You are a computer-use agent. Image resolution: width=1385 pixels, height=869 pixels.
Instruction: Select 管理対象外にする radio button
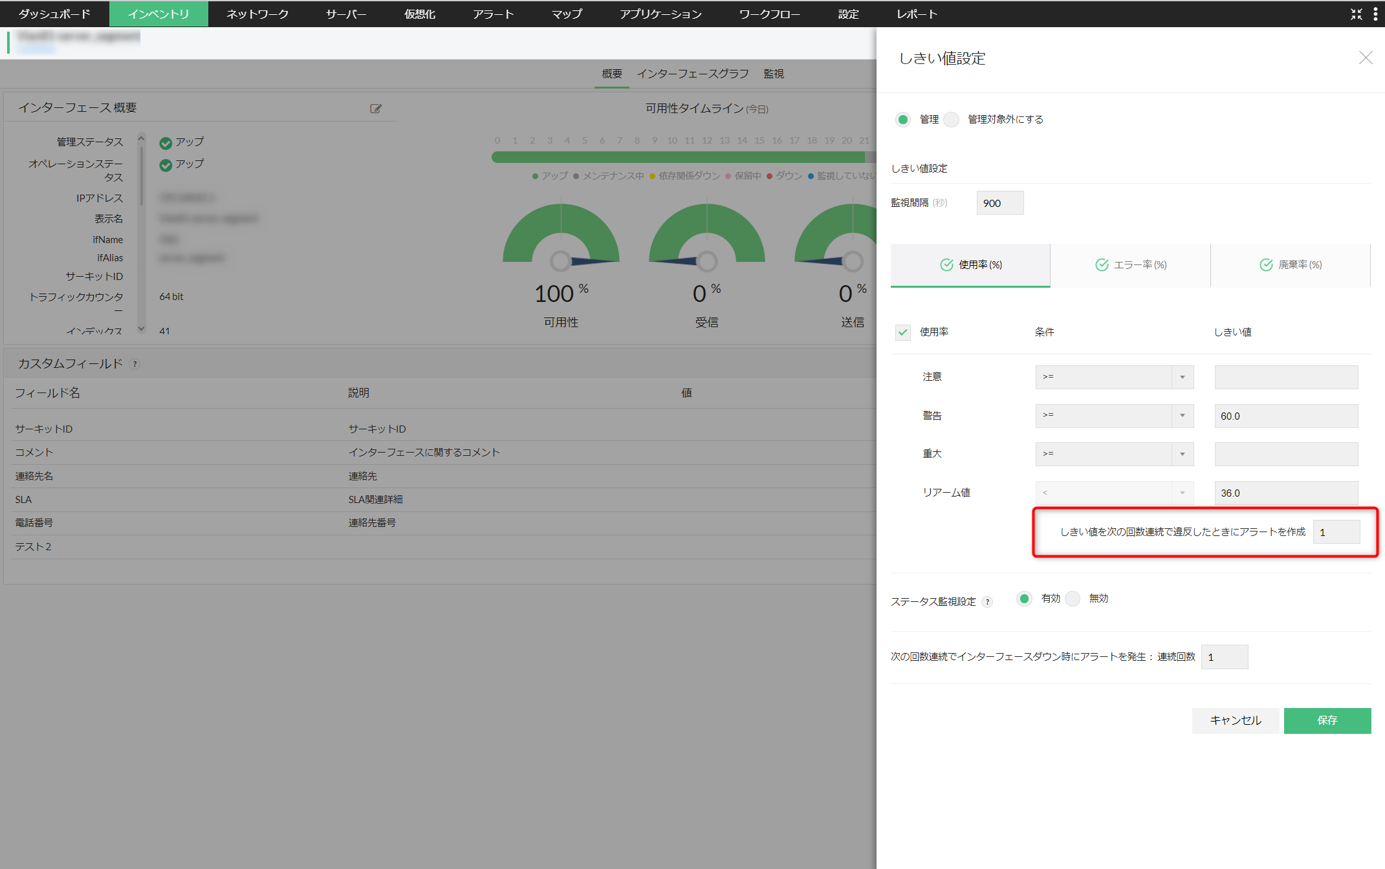[952, 120]
